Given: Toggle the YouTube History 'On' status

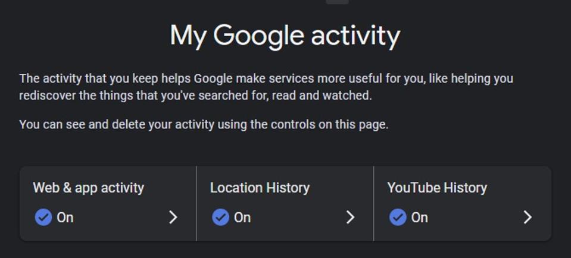Looking at the screenshot, I should point(420,218).
